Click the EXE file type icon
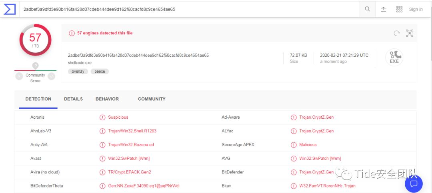 pos(394,57)
